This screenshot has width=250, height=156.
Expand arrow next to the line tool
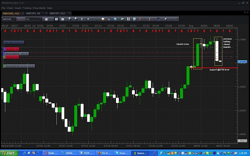click(145, 19)
